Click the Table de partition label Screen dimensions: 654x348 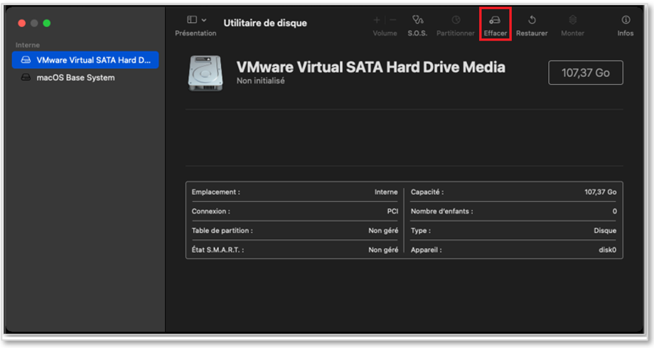click(x=222, y=231)
